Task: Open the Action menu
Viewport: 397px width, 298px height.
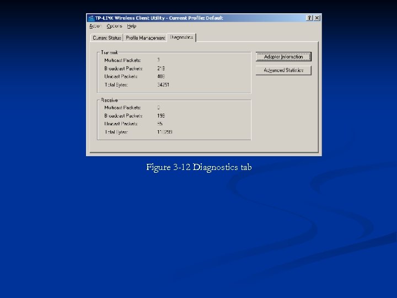Action: click(95, 26)
